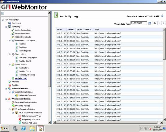The height and width of the screenshot is (132, 166).
Task: Open Top Hits Count under Users History
Action: tap(24, 71)
